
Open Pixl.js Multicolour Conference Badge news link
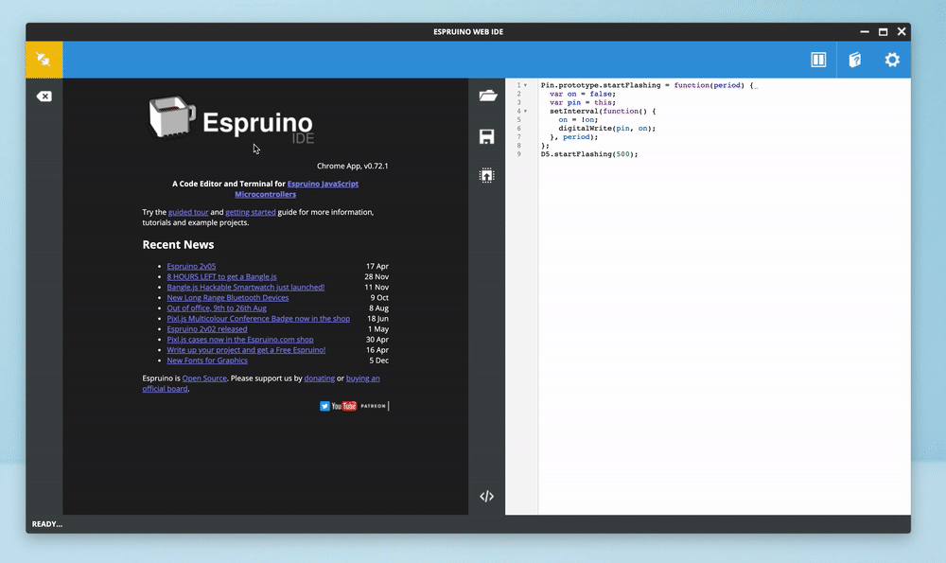click(258, 319)
